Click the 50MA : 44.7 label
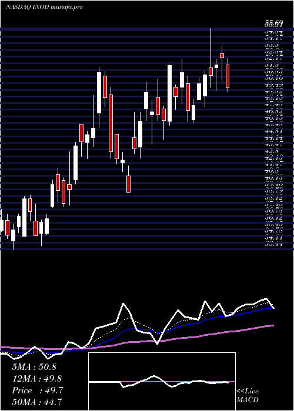 pos(37,402)
